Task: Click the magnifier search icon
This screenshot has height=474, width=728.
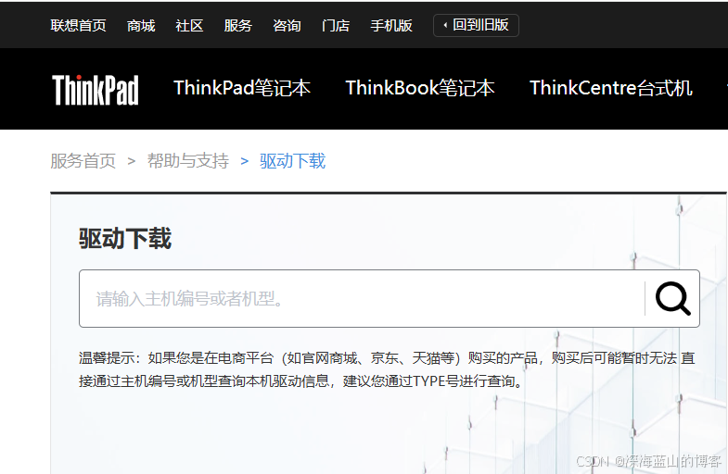Action: click(672, 299)
